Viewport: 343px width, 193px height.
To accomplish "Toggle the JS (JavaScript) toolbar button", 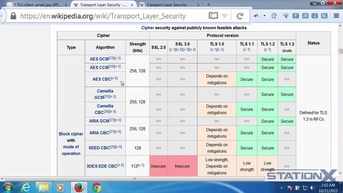I will pyautogui.click(x=305, y=16).
